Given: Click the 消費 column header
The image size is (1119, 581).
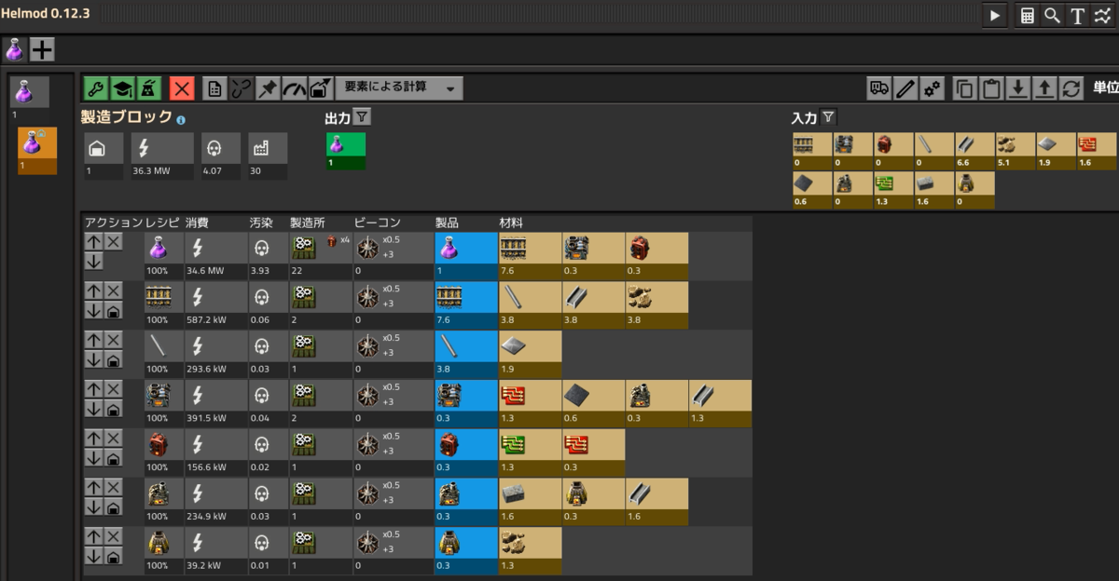Looking at the screenshot, I should point(197,223).
